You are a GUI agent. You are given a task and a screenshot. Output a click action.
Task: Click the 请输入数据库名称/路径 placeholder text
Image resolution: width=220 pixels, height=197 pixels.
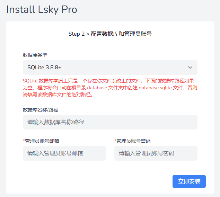click(x=56, y=122)
